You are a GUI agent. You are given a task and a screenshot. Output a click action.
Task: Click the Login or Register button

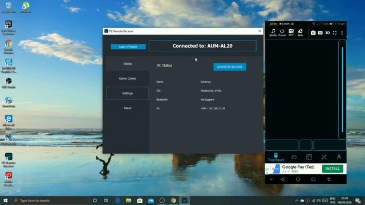(128, 47)
